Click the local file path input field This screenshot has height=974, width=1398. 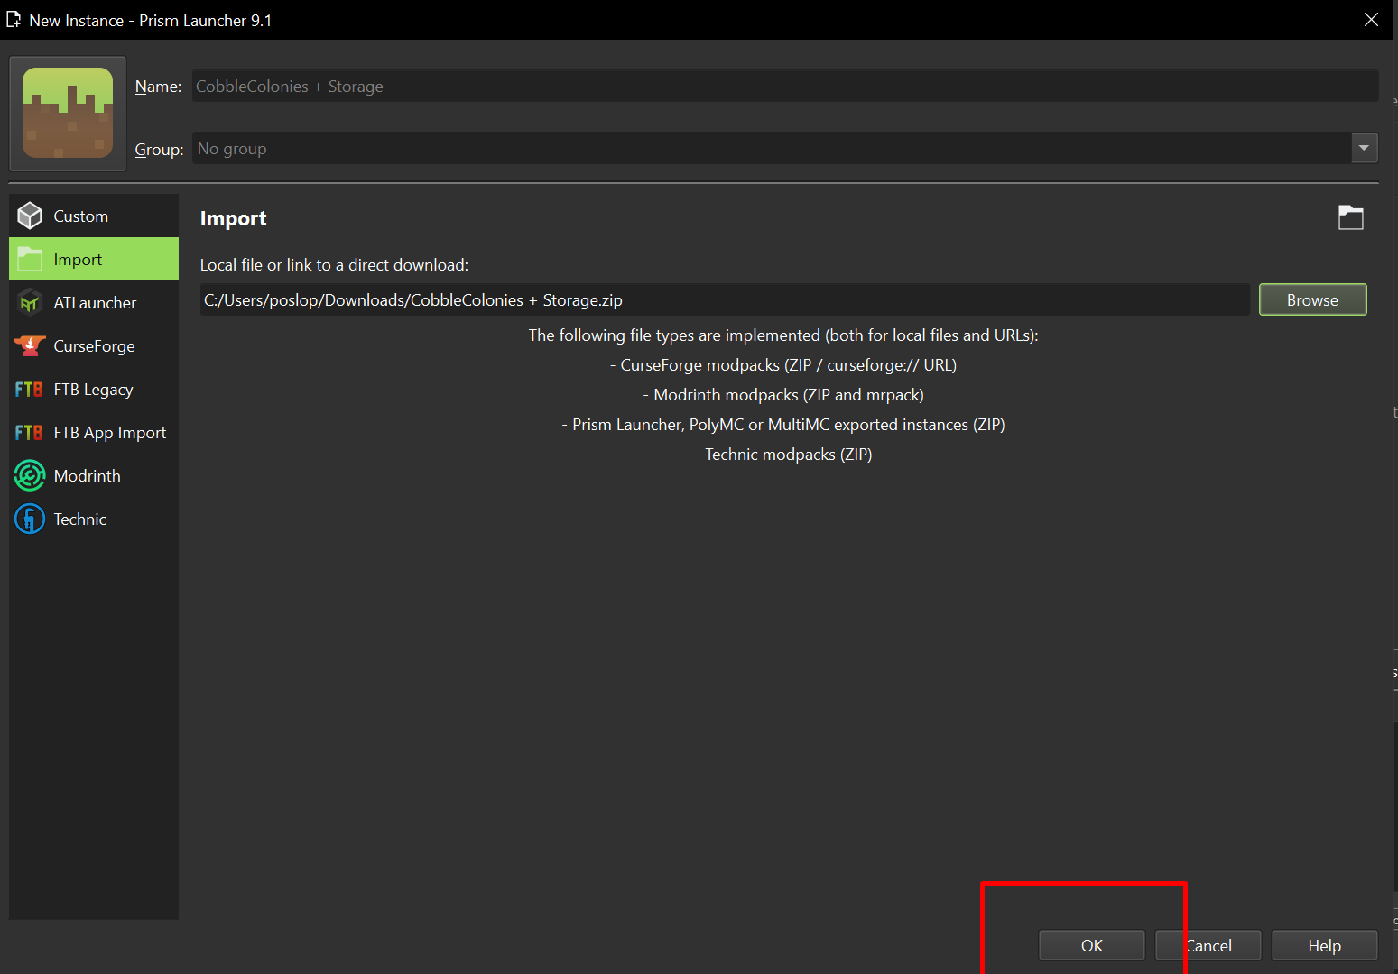(724, 300)
